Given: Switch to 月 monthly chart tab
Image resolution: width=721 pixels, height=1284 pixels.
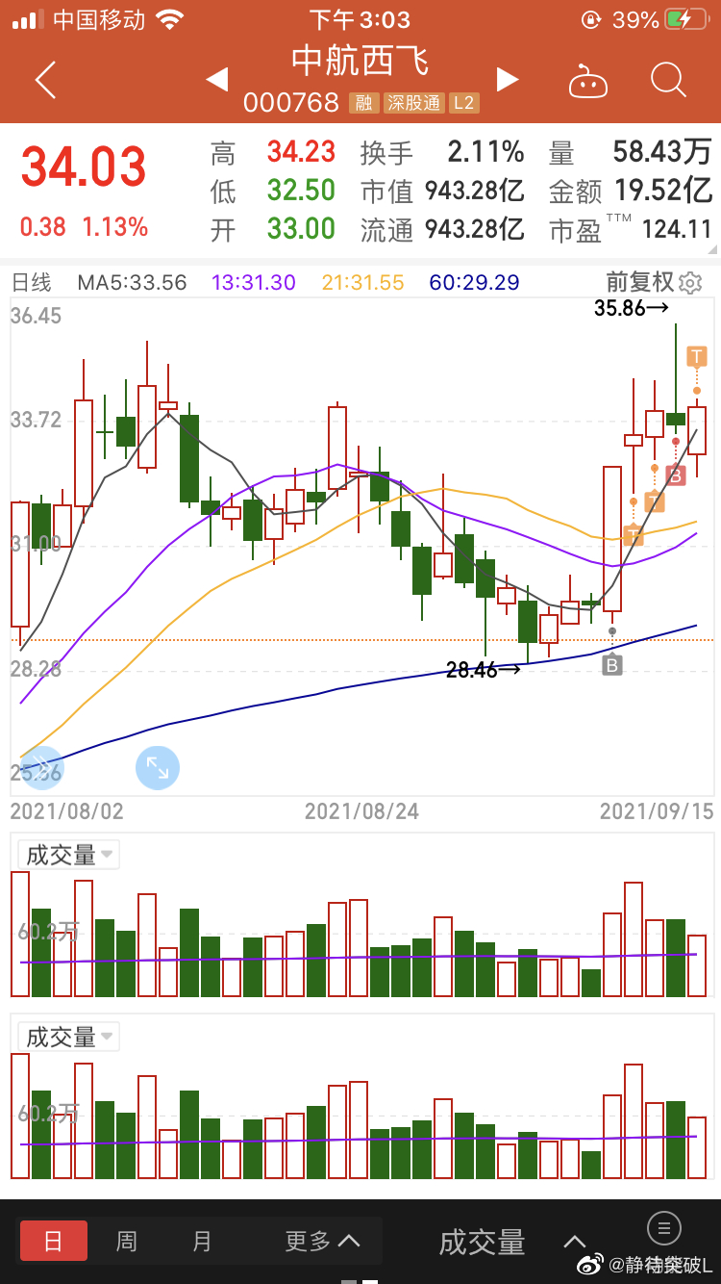Looking at the screenshot, I should (x=202, y=1241).
